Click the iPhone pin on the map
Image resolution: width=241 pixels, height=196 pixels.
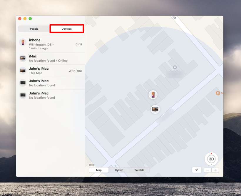[x=153, y=95]
